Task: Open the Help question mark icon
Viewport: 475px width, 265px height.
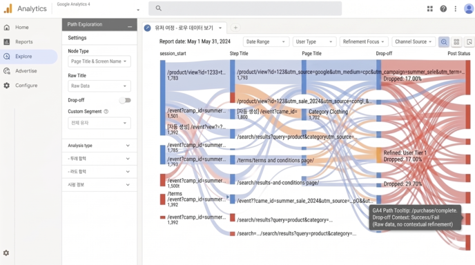Action: [443, 9]
